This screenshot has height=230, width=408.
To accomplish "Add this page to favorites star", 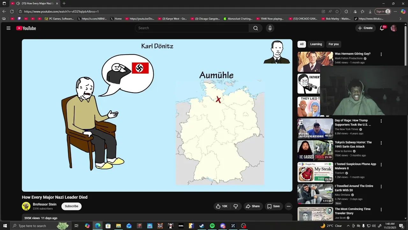I will coord(337,11).
